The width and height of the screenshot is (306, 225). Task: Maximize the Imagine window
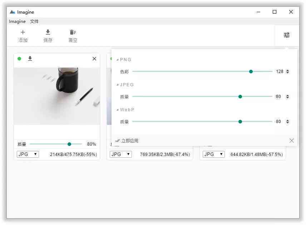click(x=275, y=12)
